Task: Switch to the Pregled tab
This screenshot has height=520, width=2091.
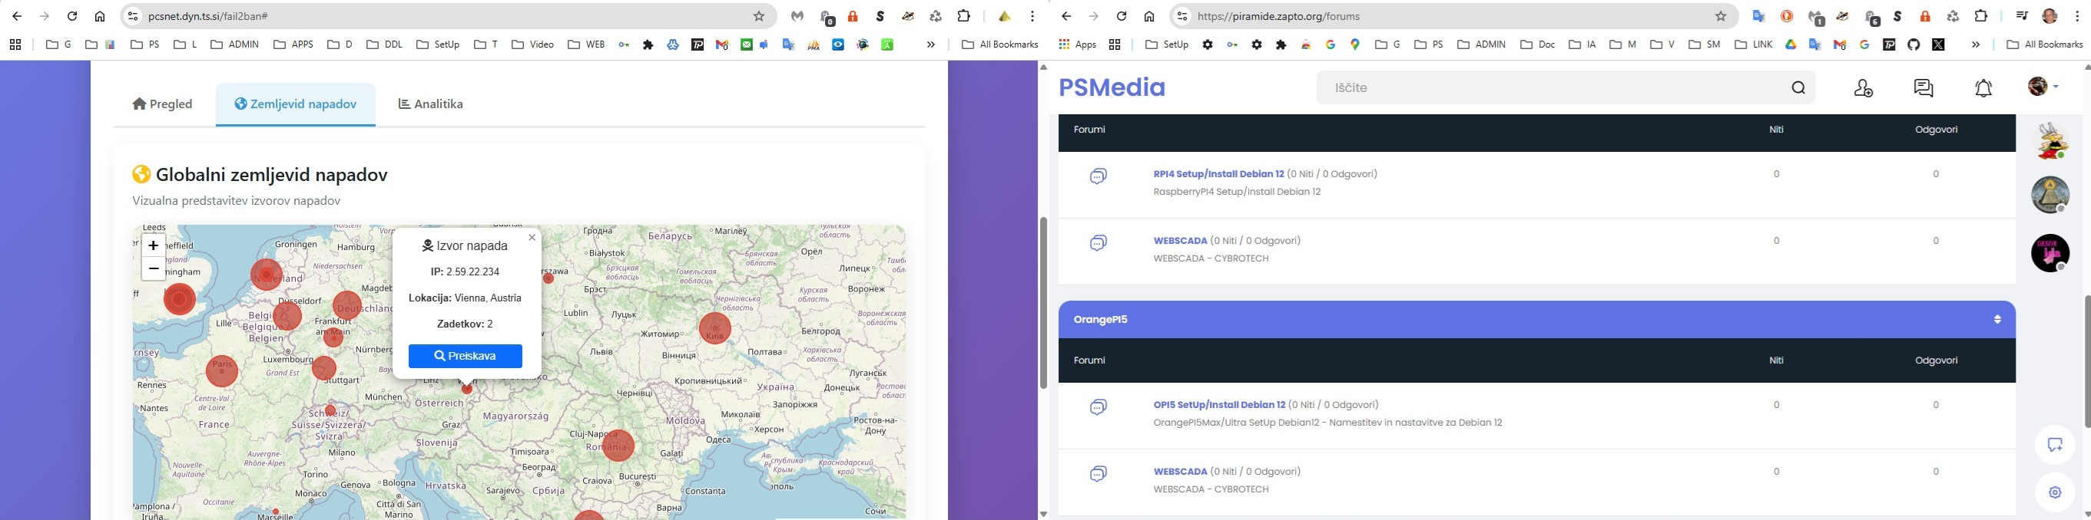Action: (163, 104)
